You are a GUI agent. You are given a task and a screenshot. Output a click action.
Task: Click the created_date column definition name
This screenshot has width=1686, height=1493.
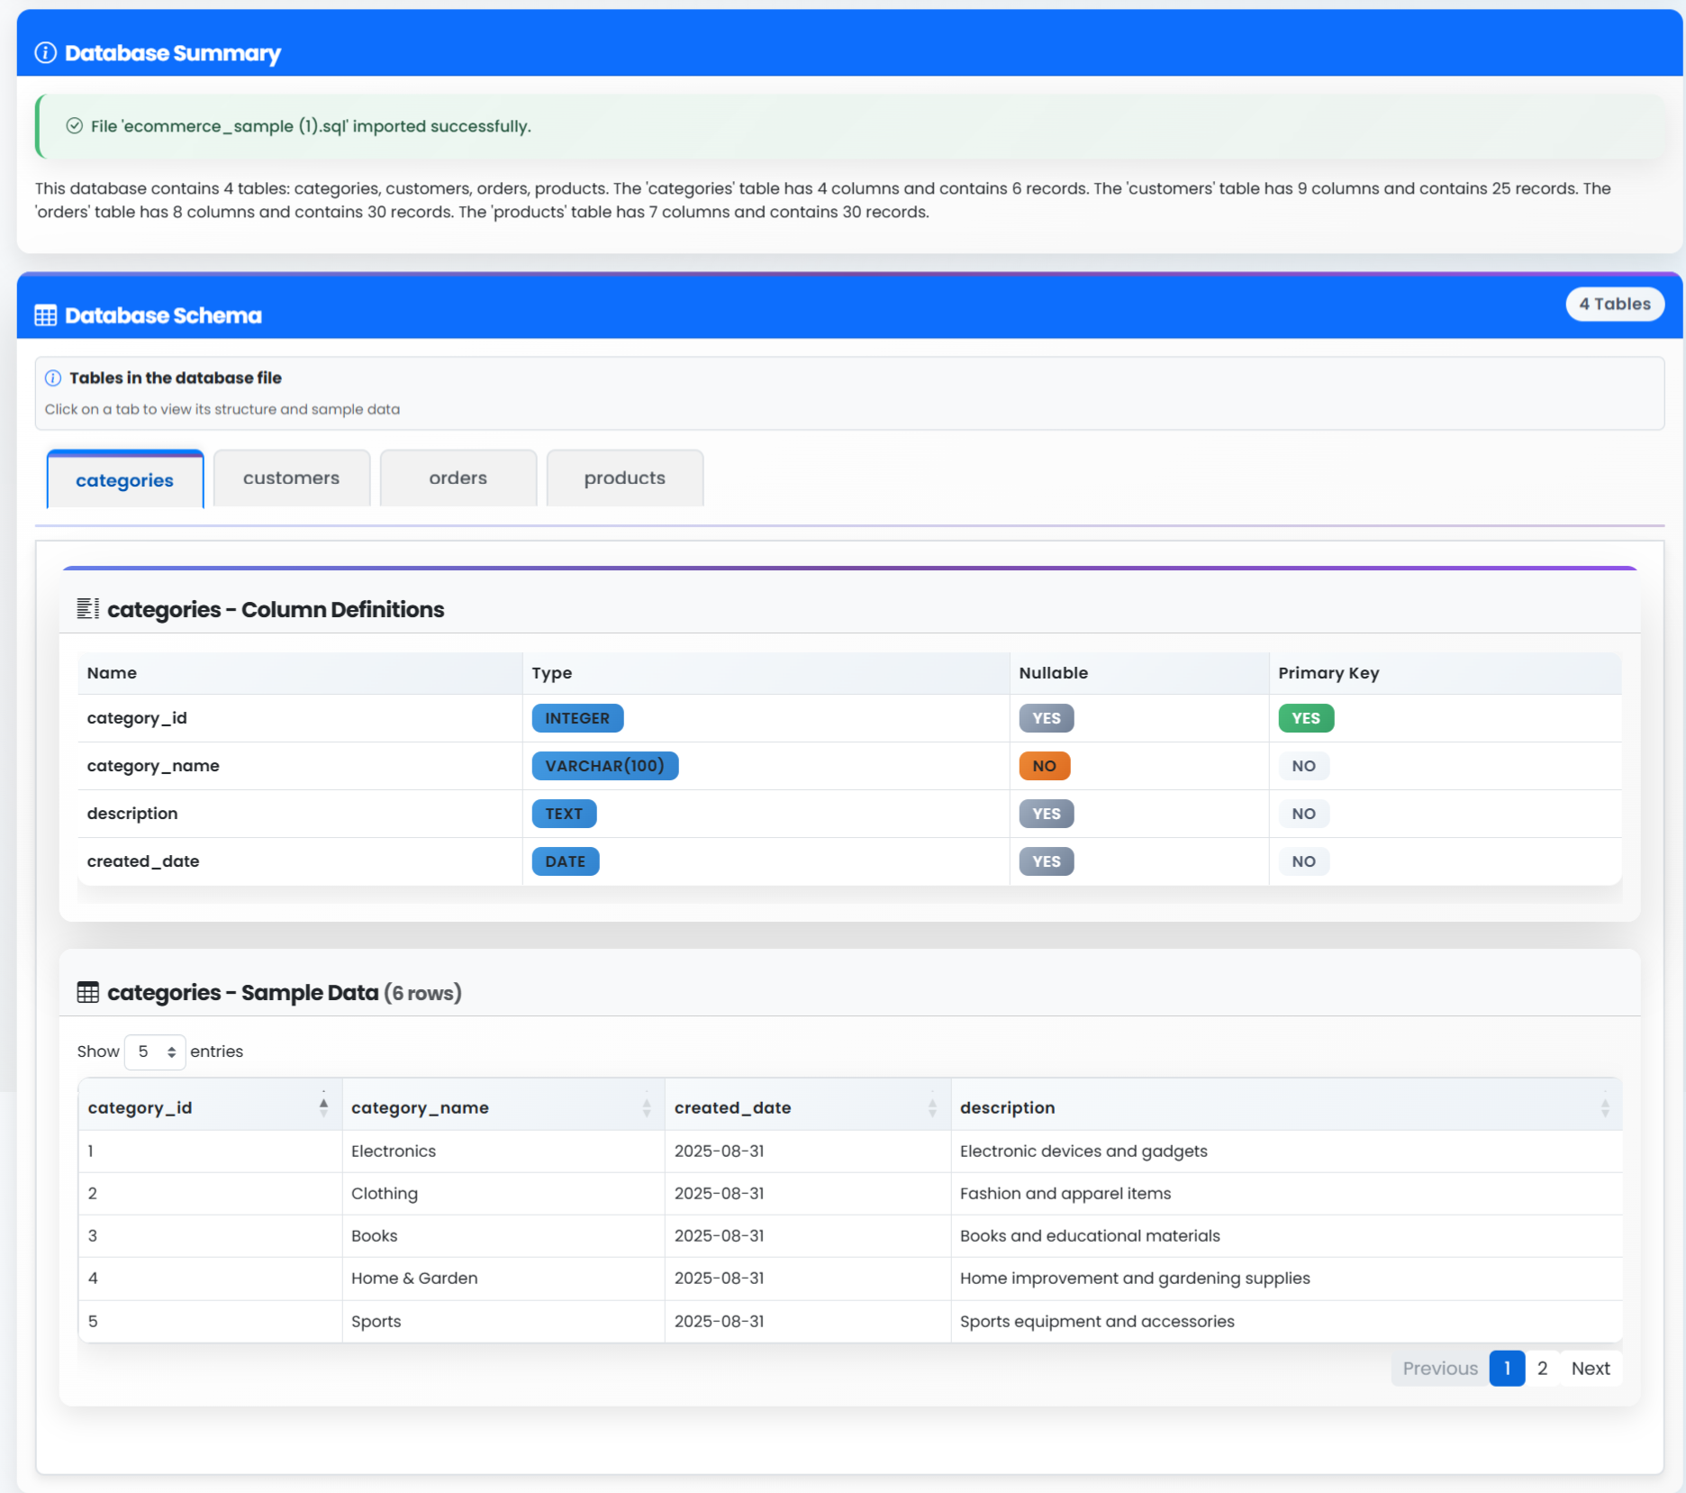click(143, 861)
